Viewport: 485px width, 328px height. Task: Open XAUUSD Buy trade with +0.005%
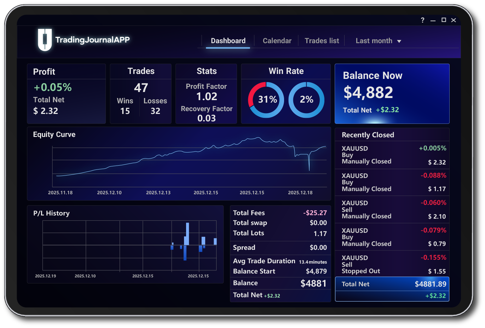click(x=392, y=155)
